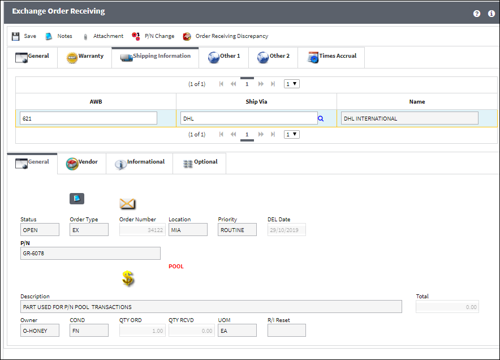Click the Total field
The image size is (500, 360).
coord(447,307)
